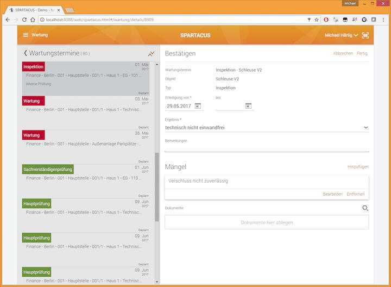Screen dimensions: 391x287
Task: Click Abbrechen to cancel confirmation
Action: (x=343, y=53)
